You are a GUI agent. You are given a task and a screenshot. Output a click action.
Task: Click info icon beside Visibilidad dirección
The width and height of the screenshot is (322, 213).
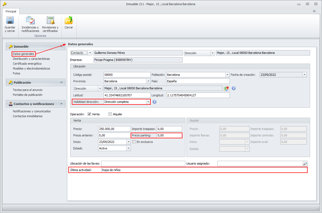[154, 102]
